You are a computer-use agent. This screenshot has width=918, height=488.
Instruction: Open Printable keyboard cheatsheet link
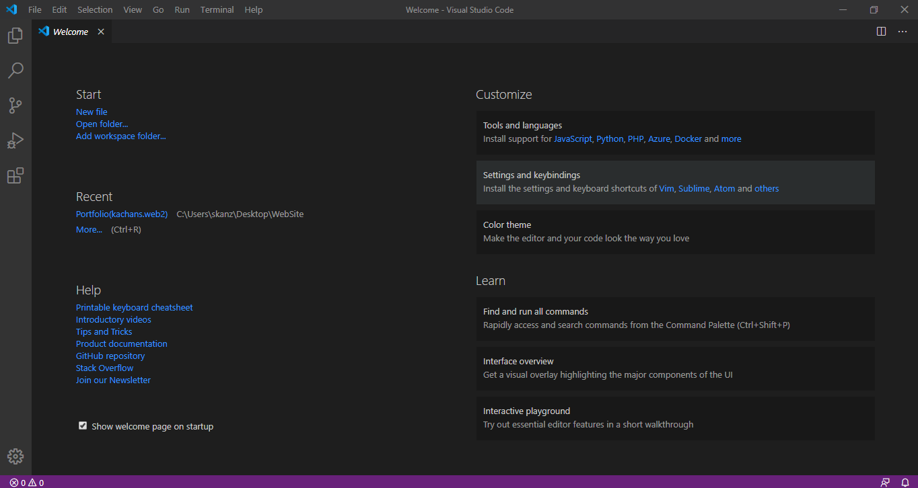[134, 307]
